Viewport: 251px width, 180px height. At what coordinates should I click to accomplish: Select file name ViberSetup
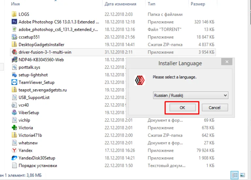coord(29,112)
